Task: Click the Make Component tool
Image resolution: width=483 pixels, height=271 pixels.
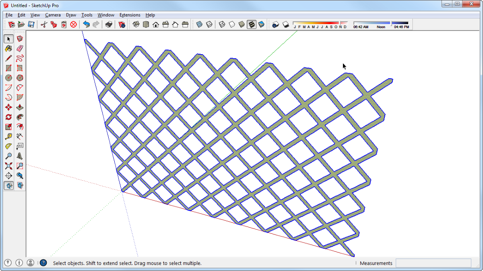Action: 20,39
